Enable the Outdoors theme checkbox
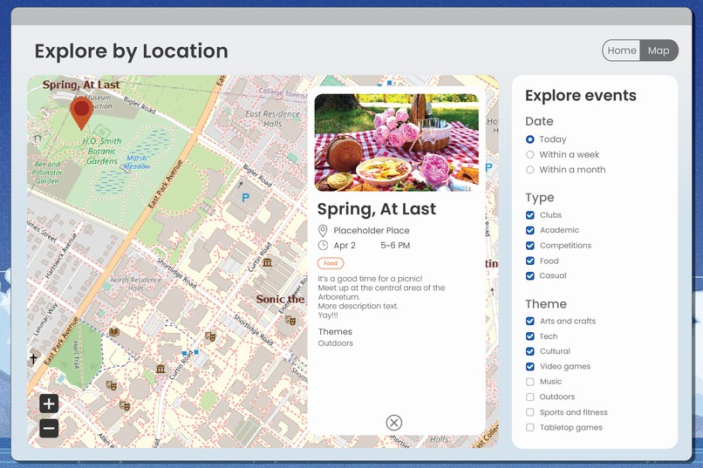 tap(530, 397)
